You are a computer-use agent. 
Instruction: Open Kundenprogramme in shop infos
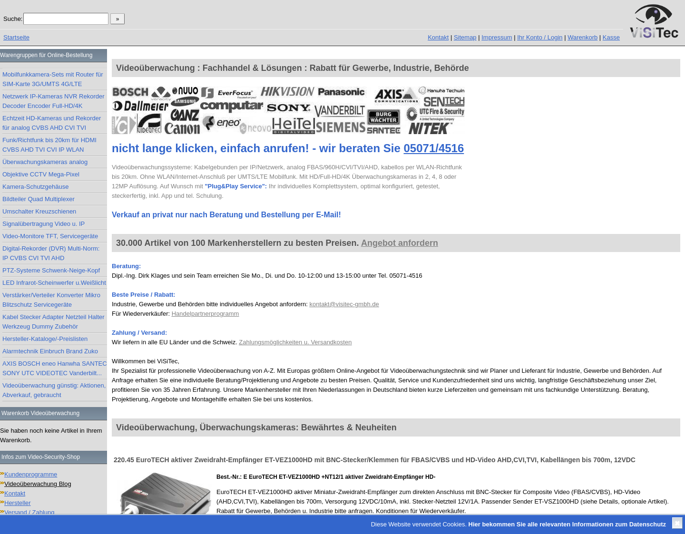click(30, 474)
